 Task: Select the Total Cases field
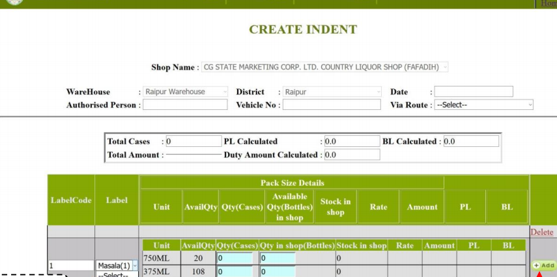coord(194,141)
